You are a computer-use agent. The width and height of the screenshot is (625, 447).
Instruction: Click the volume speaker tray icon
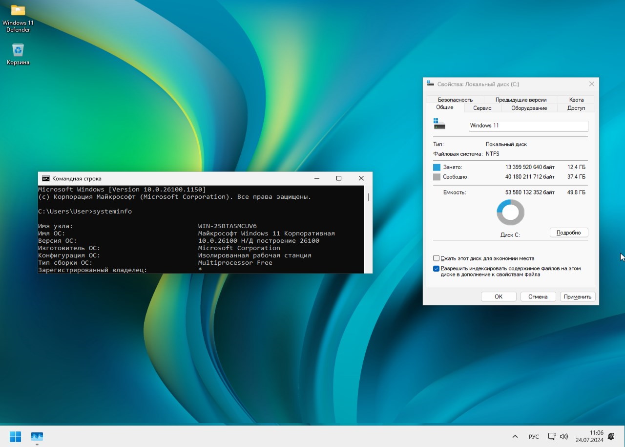pyautogui.click(x=564, y=436)
